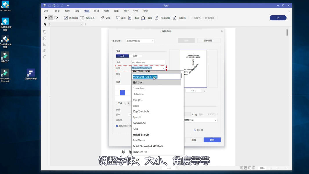
Task: Open the 保护 (Protect) tab
Action: click(126, 11)
